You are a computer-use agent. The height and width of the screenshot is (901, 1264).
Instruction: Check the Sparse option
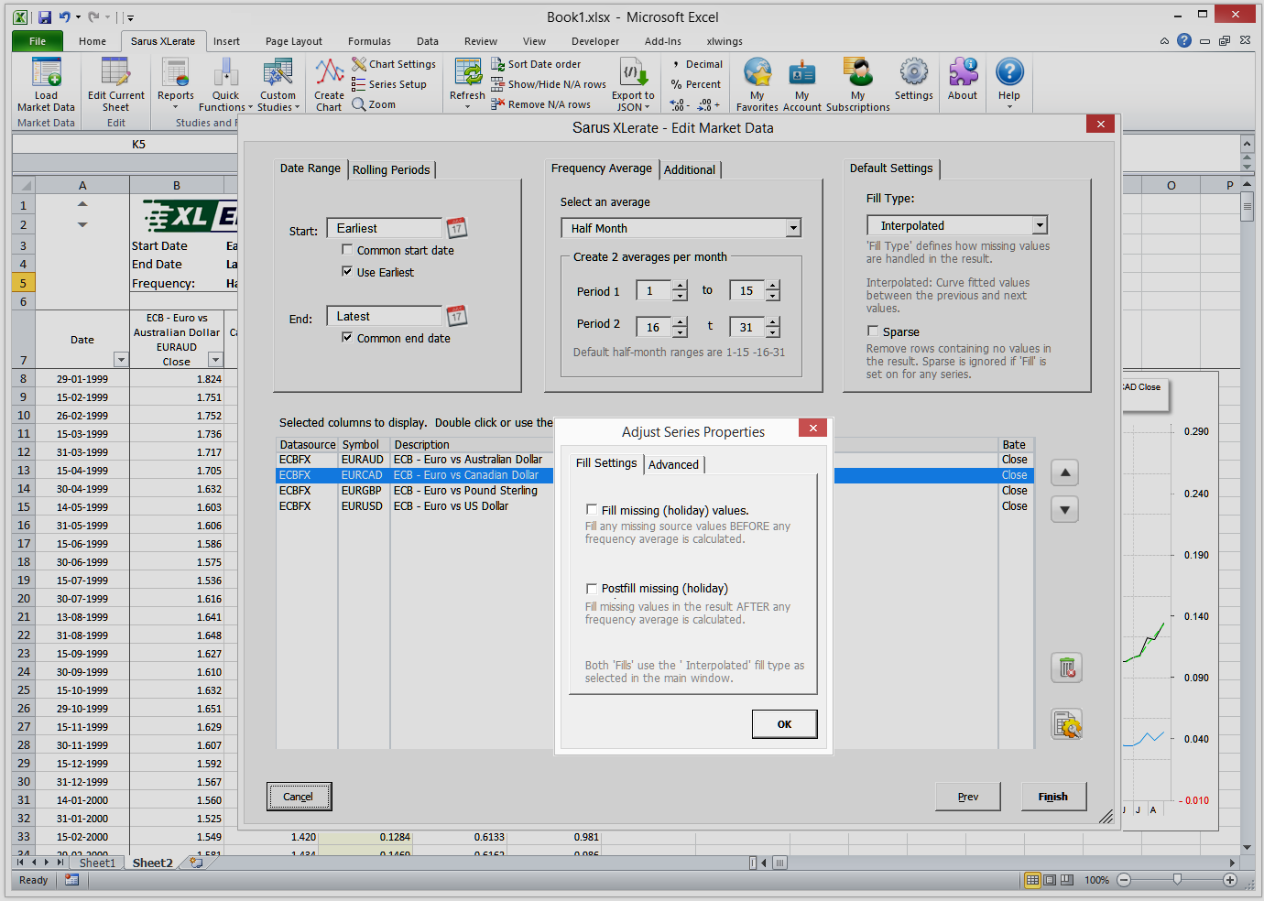pyautogui.click(x=873, y=331)
